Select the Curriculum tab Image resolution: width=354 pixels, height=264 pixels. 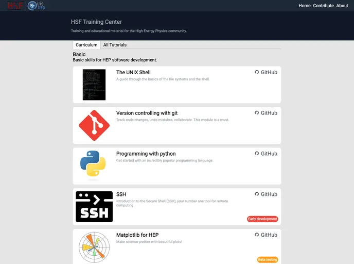point(86,45)
